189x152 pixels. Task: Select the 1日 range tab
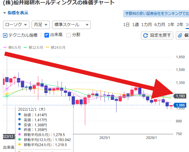click(x=126, y=25)
